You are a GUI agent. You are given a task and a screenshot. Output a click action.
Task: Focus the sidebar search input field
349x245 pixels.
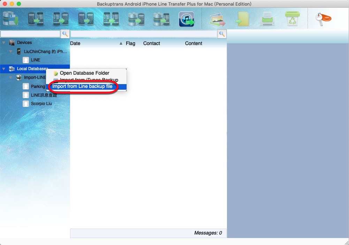click(30, 34)
